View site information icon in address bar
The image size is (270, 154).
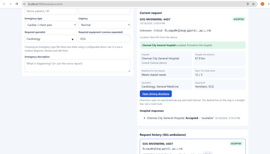point(24,4)
